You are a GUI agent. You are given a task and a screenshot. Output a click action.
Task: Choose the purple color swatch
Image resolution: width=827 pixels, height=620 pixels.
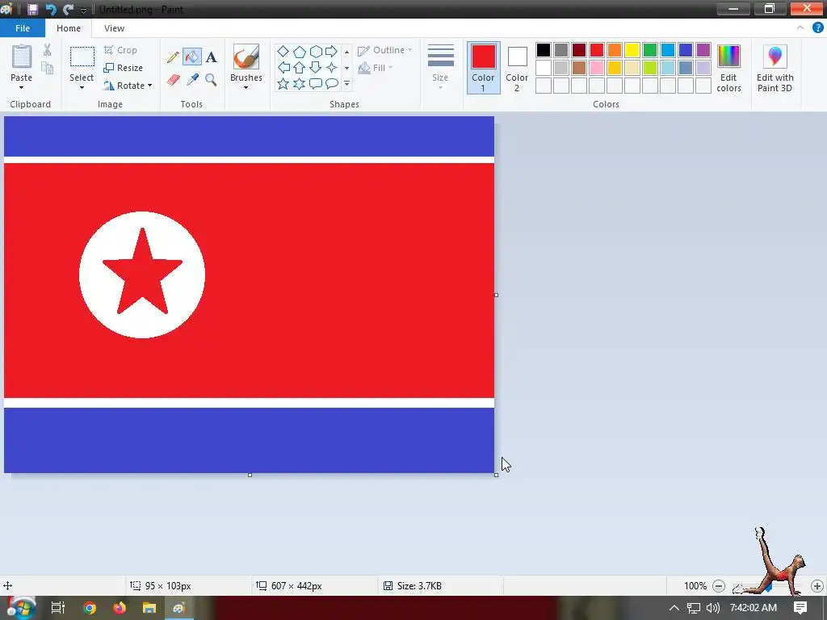[703, 50]
